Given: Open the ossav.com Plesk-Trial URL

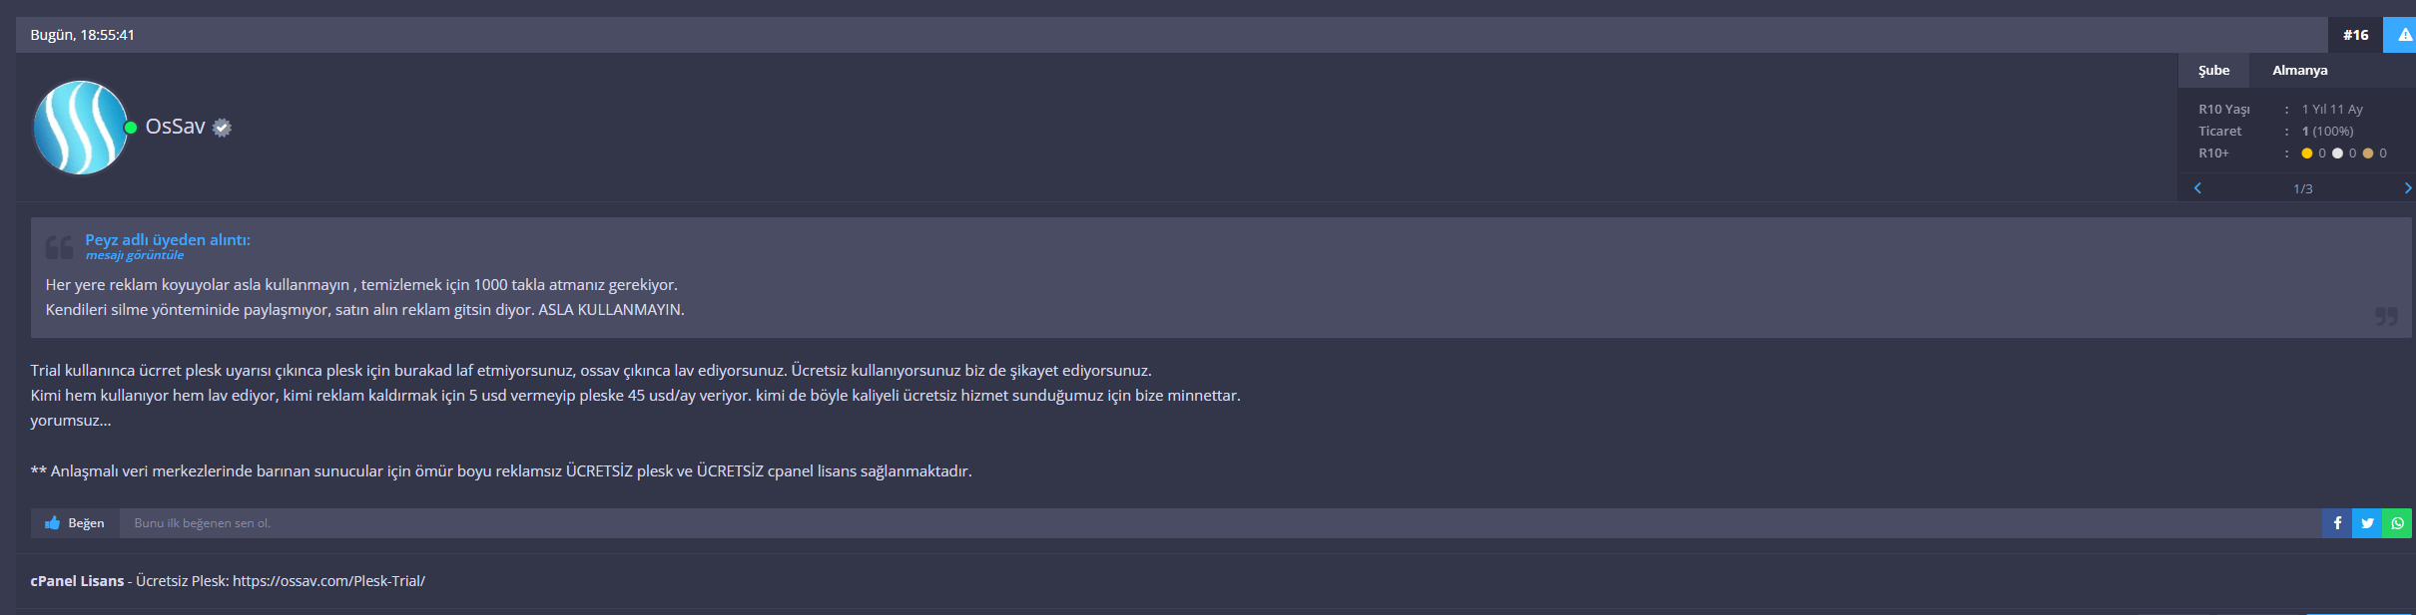Looking at the screenshot, I should point(329,581).
